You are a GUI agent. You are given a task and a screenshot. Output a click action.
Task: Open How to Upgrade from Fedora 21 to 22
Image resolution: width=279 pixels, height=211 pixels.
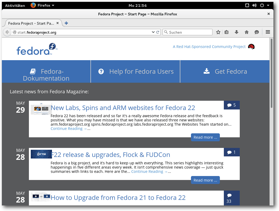(x=118, y=198)
